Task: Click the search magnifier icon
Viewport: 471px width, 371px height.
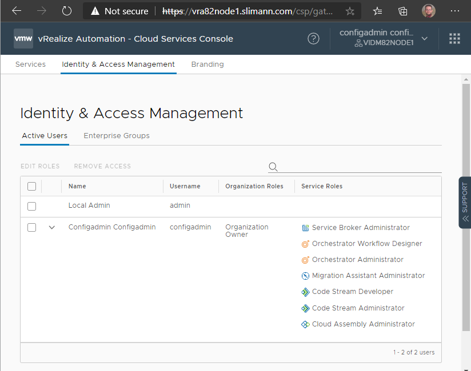Action: [273, 167]
